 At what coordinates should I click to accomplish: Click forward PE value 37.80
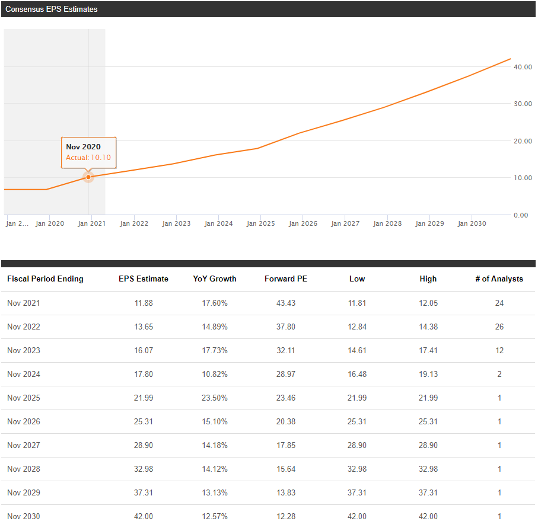(286, 327)
